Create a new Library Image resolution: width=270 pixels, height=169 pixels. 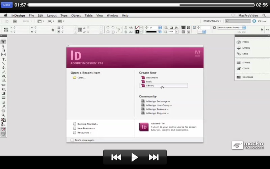[x=163, y=86]
